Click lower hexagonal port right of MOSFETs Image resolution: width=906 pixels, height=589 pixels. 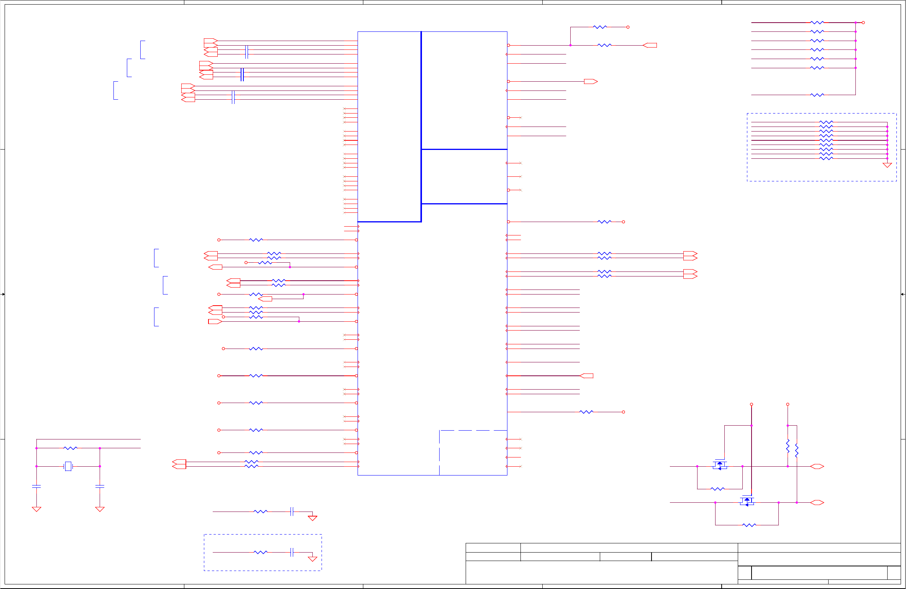click(817, 502)
